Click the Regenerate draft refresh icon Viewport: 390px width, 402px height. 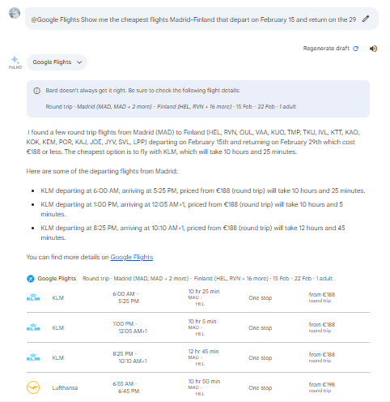click(356, 49)
